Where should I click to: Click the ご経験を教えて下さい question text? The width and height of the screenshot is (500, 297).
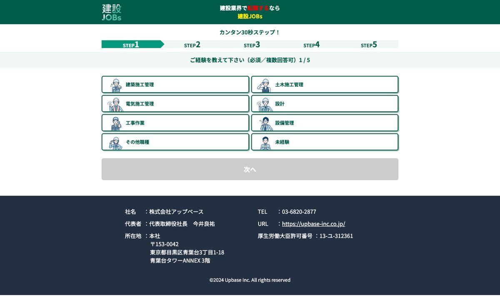250,60
